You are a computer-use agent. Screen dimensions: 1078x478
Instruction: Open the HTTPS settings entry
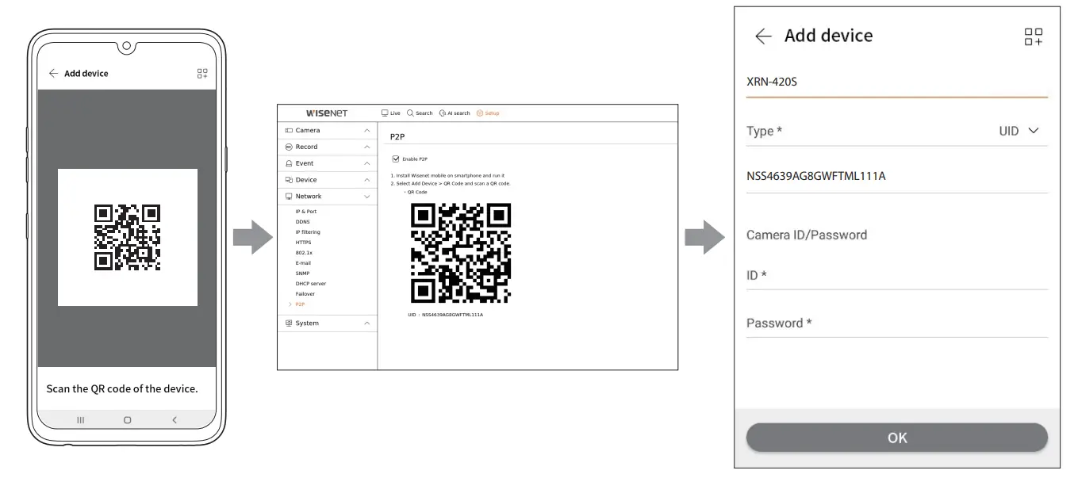click(x=304, y=243)
